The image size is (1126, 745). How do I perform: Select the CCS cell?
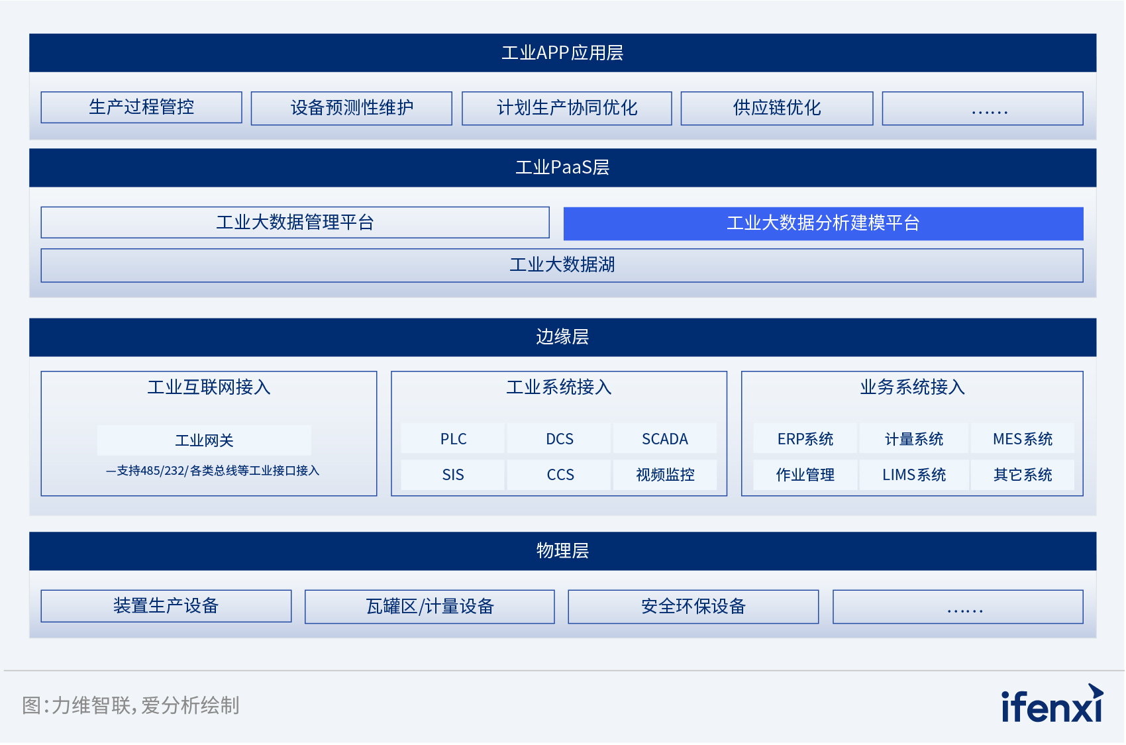[x=559, y=475]
